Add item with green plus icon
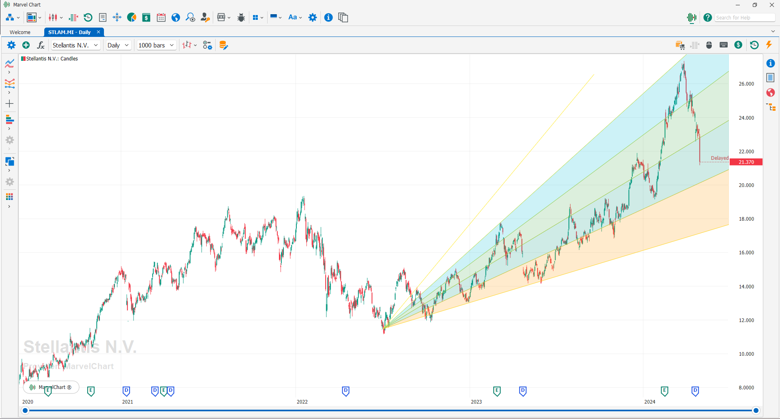This screenshot has width=780, height=419. (x=26, y=45)
